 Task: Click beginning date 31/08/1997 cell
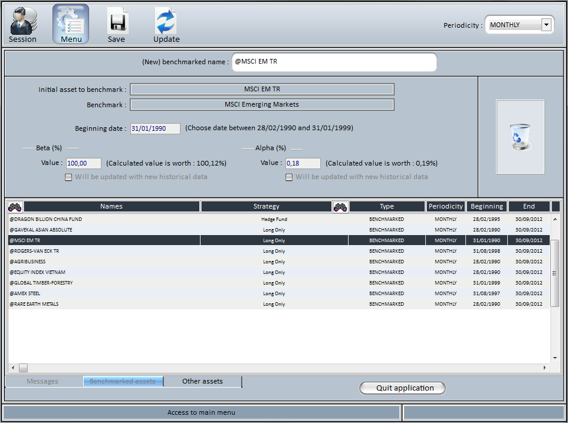coord(487,293)
